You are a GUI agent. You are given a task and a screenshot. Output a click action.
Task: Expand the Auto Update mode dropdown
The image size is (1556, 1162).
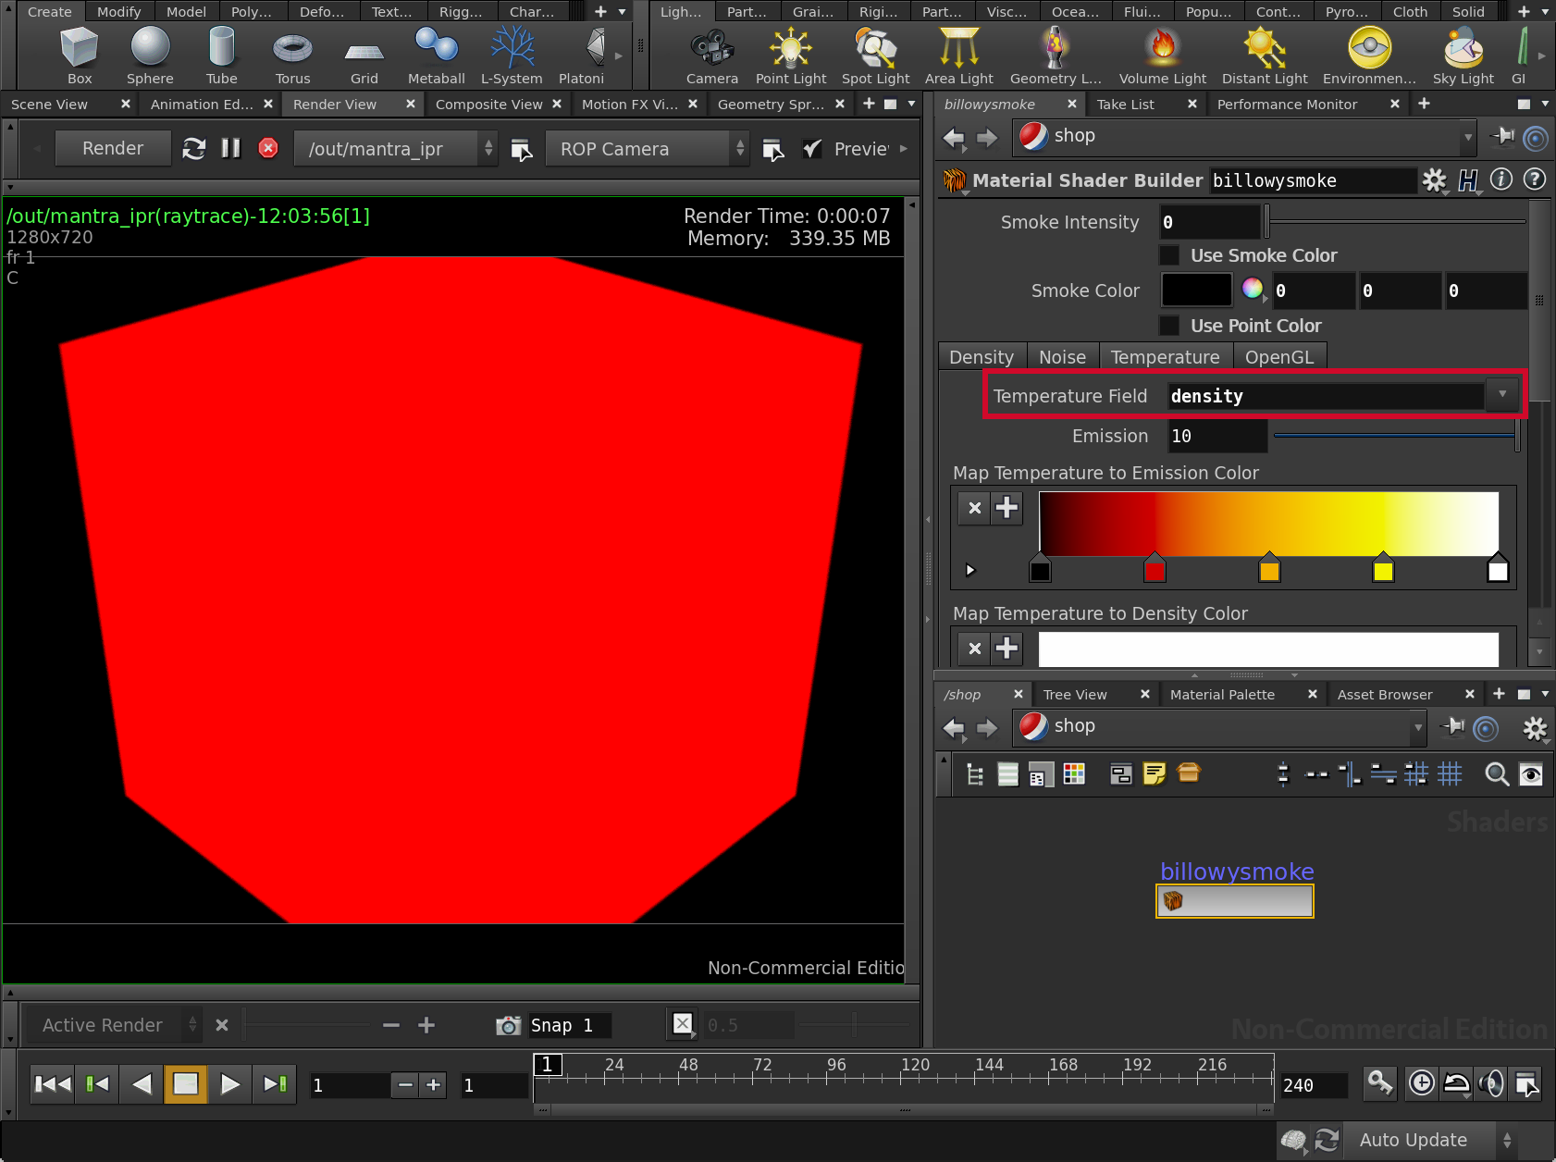pos(1507,1140)
